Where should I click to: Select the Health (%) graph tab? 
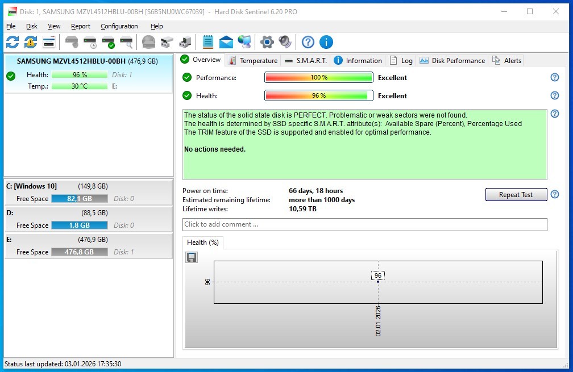pos(203,243)
